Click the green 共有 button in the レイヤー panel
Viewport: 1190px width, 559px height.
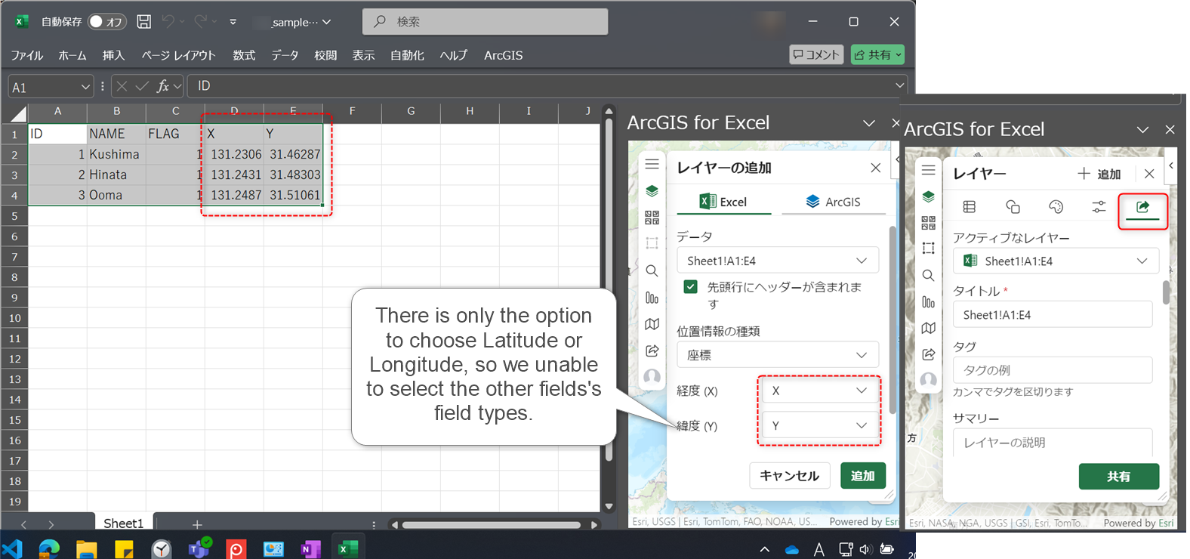pyautogui.click(x=1119, y=477)
